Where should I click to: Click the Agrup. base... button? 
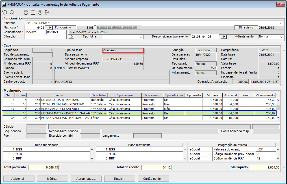tap(86, 179)
